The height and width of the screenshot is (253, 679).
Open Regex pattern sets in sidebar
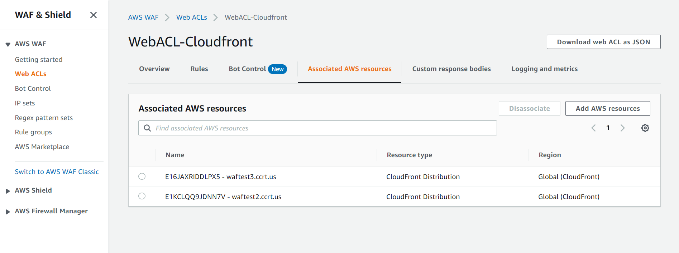click(x=44, y=118)
